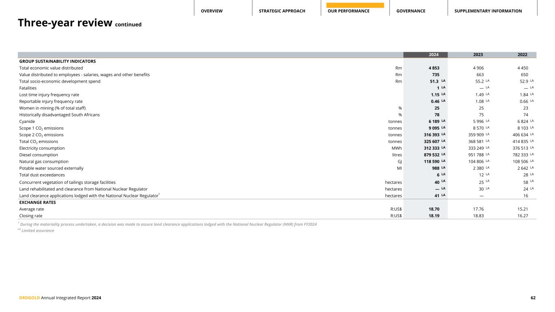Go to the STRATEGIC APPROACH tab
The image size is (555, 312).
282,11
